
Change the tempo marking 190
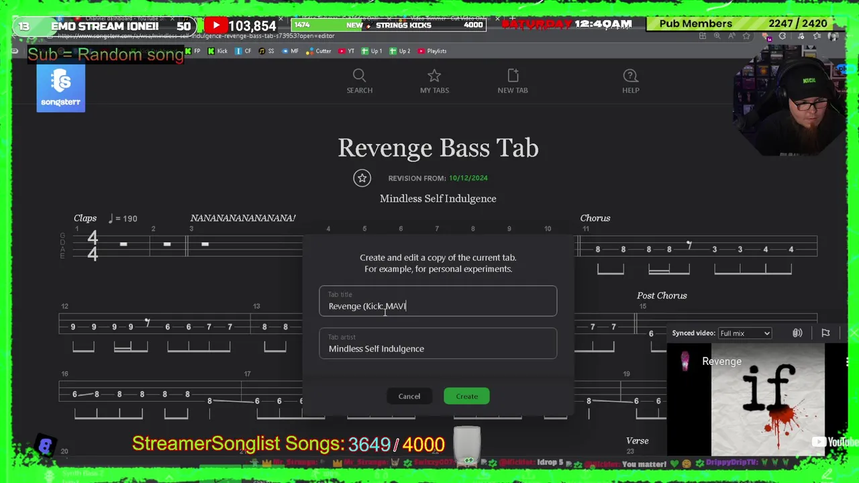click(123, 218)
